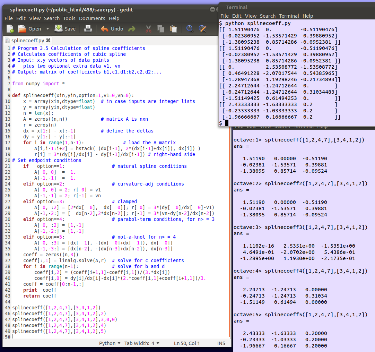Viewport: 375px width, 352px height.
Task: Open the gedit View menu
Action: point(35,18)
